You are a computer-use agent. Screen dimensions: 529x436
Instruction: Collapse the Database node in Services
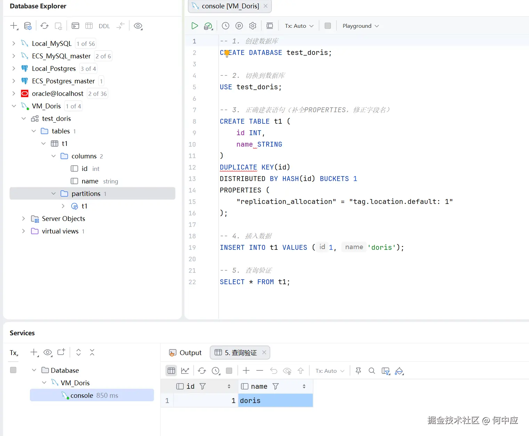tap(34, 370)
